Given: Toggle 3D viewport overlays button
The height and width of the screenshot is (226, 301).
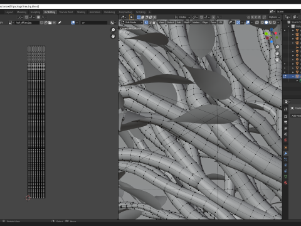Looking at the screenshot, I should point(248,23).
